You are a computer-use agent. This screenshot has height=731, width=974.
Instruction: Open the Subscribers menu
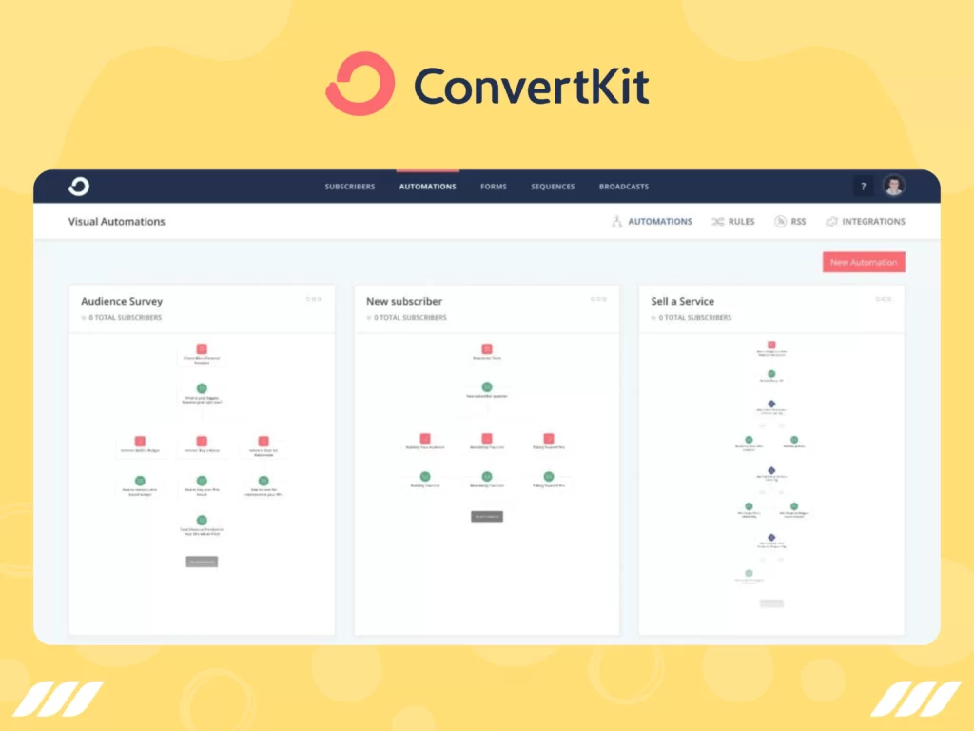(x=350, y=187)
